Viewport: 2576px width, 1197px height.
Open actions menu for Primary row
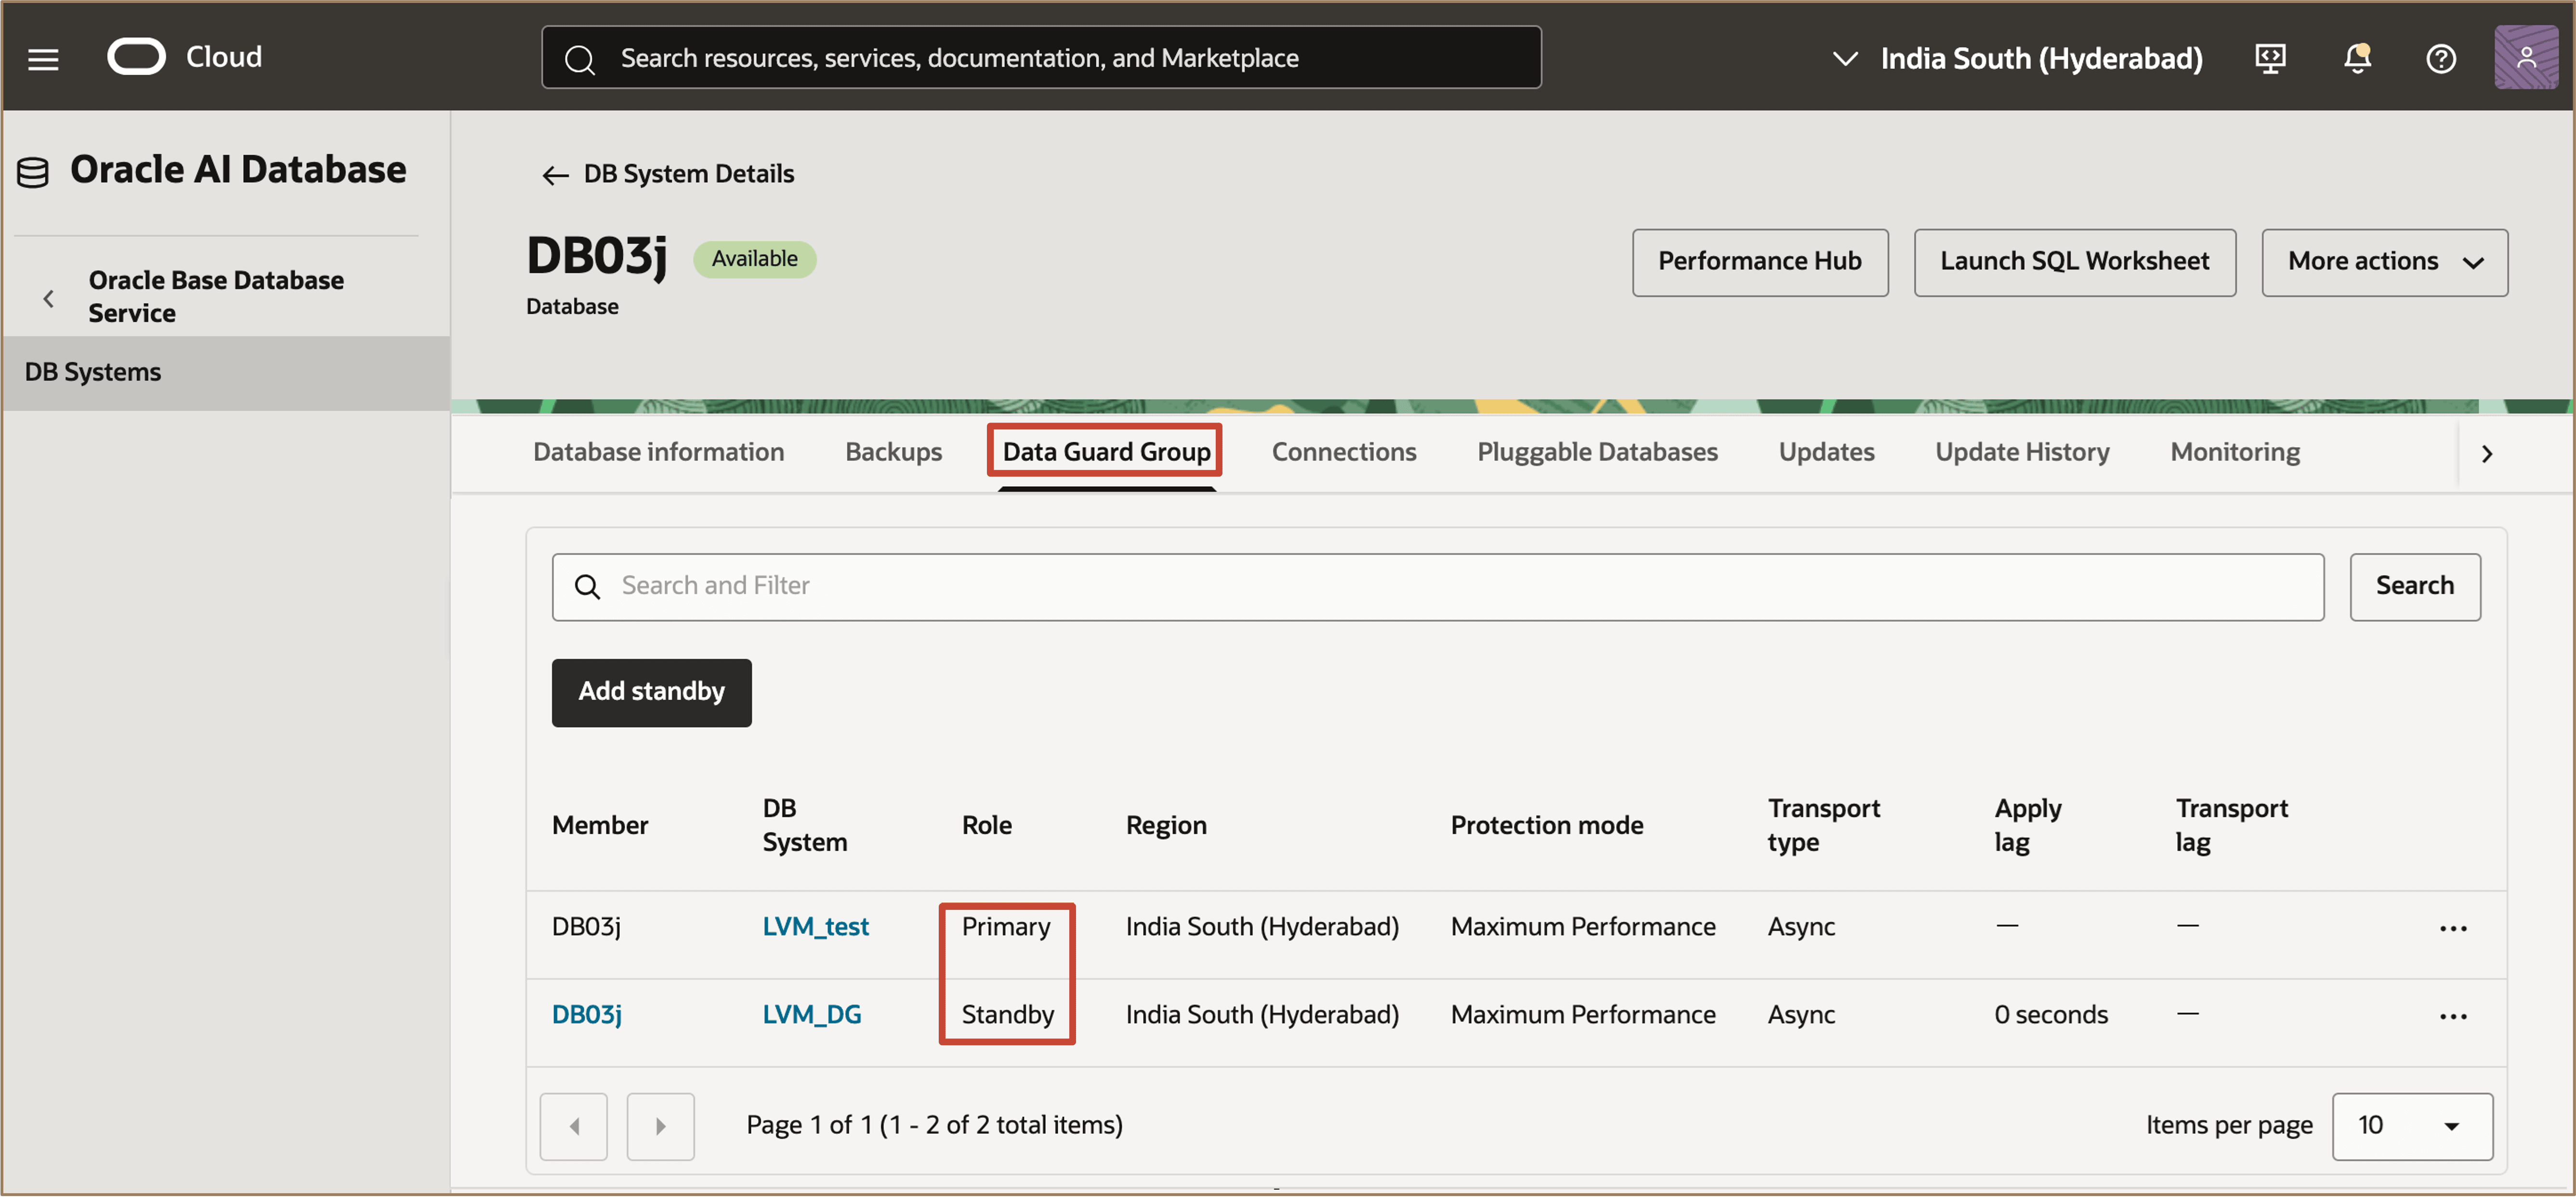point(2452,928)
